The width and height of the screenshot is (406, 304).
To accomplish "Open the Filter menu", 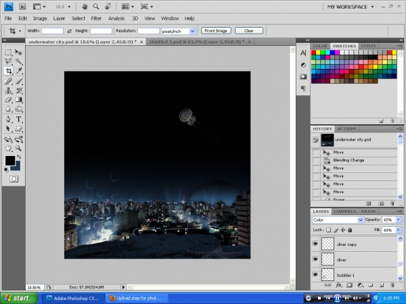I will (x=96, y=18).
